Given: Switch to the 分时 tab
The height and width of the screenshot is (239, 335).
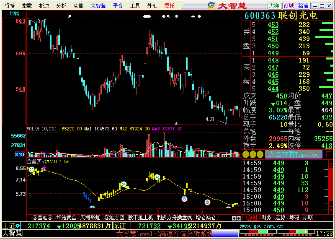Looking at the screenshot, I should coord(253,218).
